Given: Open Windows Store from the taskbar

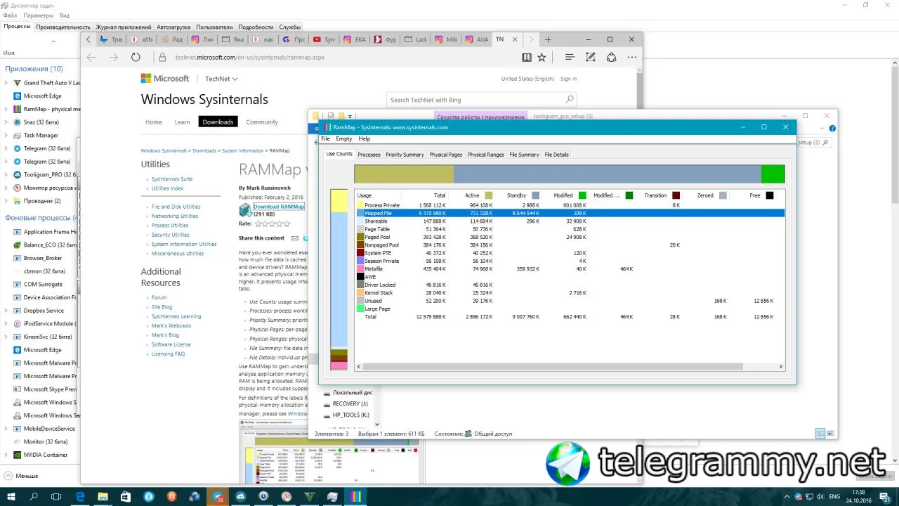Looking at the screenshot, I should pyautogui.click(x=126, y=497).
